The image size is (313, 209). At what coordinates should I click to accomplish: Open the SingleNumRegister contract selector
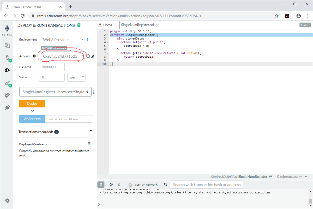click(55, 92)
